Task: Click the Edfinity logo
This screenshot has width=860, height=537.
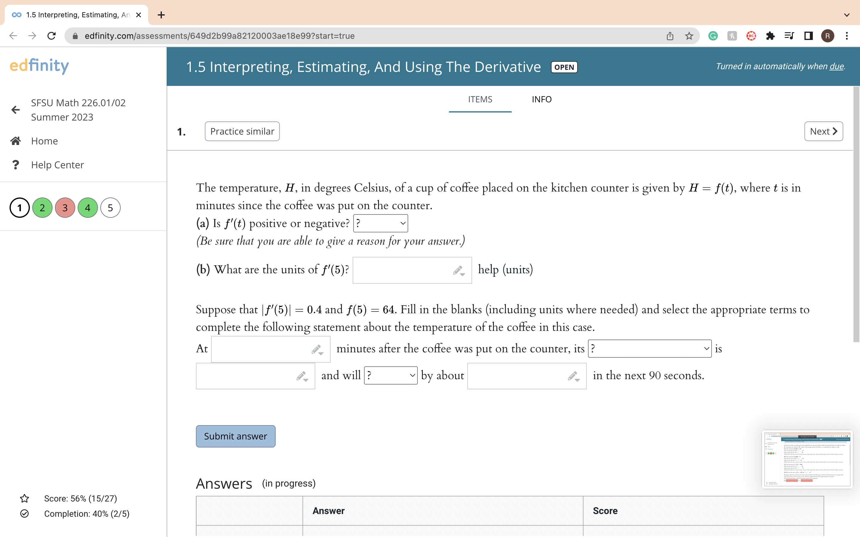Action: [39, 66]
